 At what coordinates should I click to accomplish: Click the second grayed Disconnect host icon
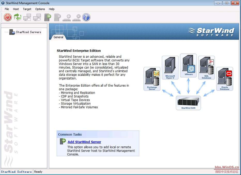click(x=37, y=17)
